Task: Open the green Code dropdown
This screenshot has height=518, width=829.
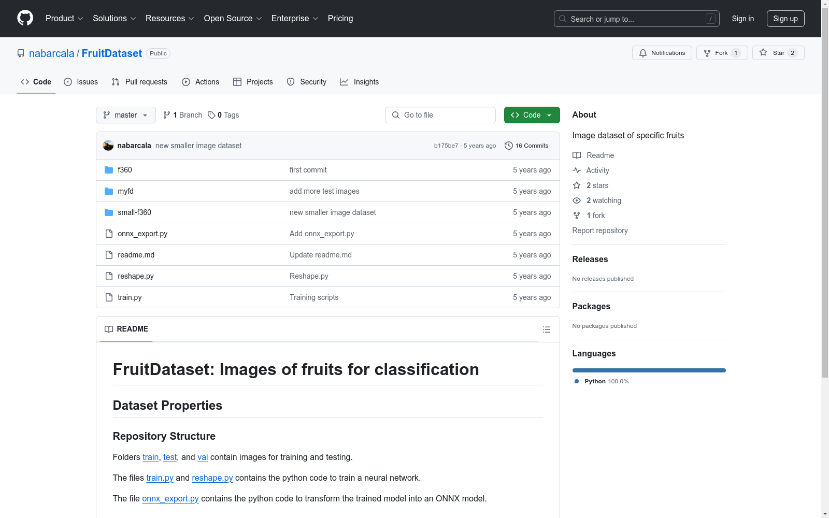Action: point(532,115)
